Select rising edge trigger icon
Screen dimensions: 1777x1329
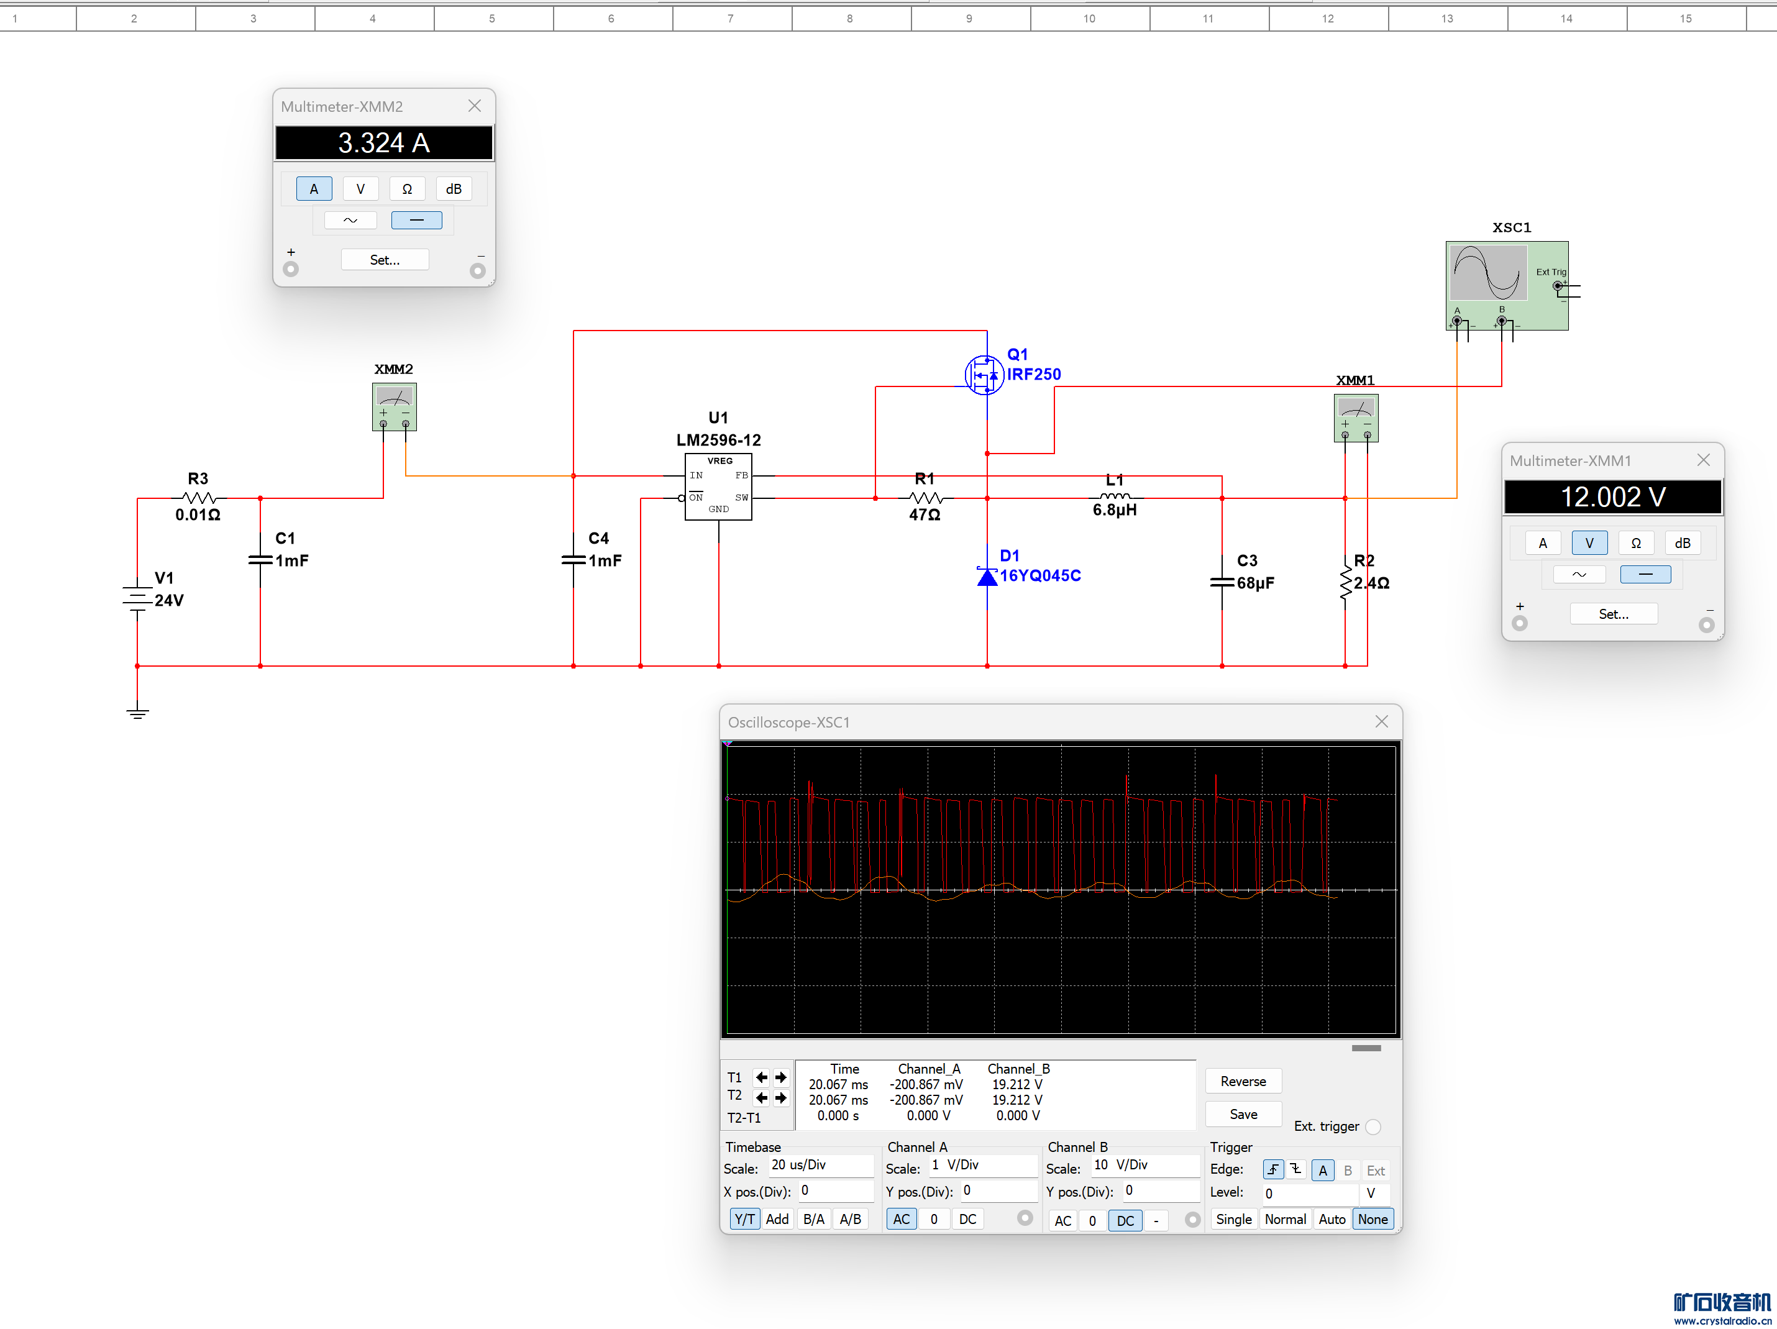pos(1272,1171)
